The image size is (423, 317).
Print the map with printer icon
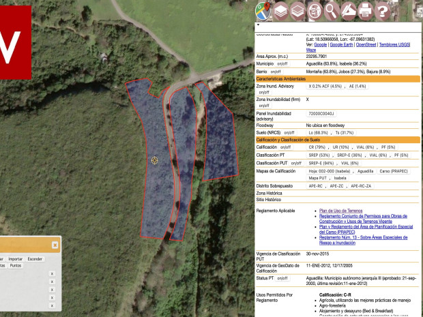[365, 10]
